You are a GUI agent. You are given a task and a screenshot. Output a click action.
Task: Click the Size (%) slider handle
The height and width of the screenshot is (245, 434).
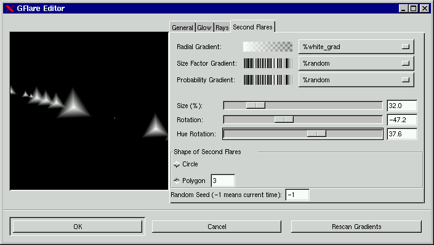(x=255, y=105)
